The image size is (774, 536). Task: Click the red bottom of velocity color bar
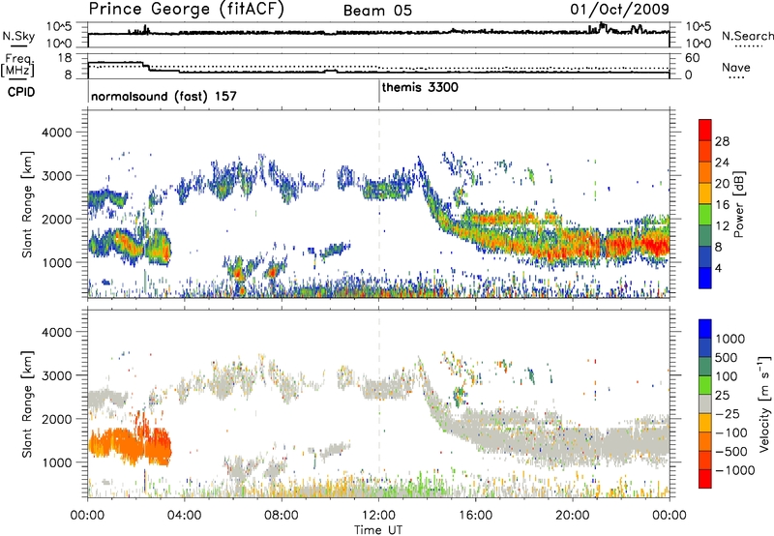pyautogui.click(x=705, y=479)
